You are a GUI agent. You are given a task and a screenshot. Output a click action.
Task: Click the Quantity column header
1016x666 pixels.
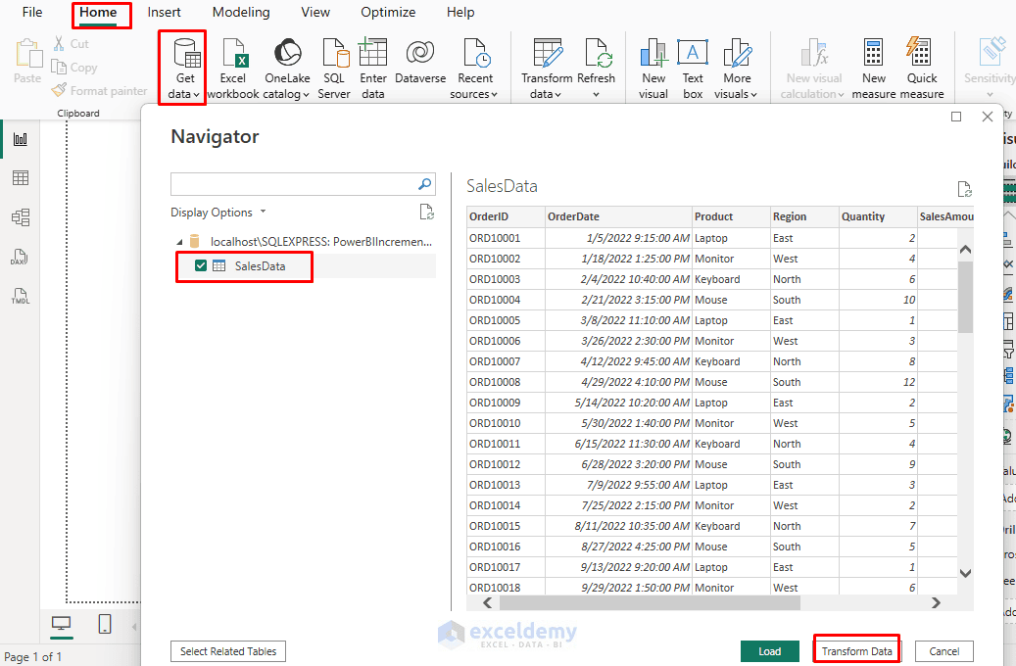[878, 216]
